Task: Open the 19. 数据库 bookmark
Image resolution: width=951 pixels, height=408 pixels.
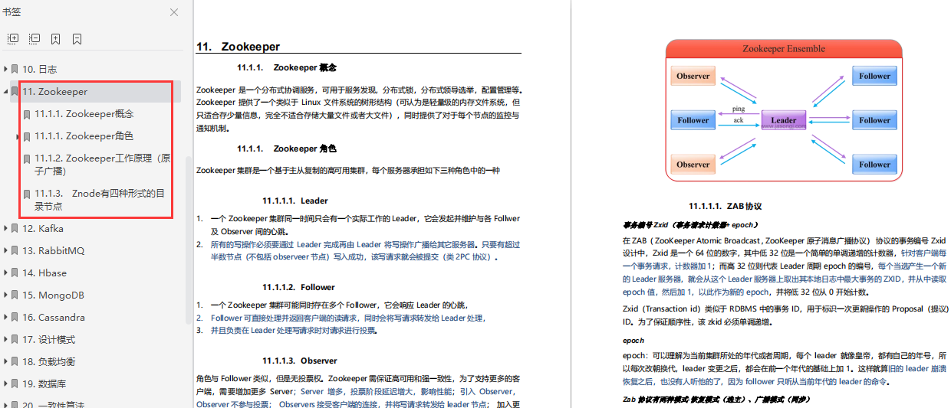Action: [x=44, y=384]
